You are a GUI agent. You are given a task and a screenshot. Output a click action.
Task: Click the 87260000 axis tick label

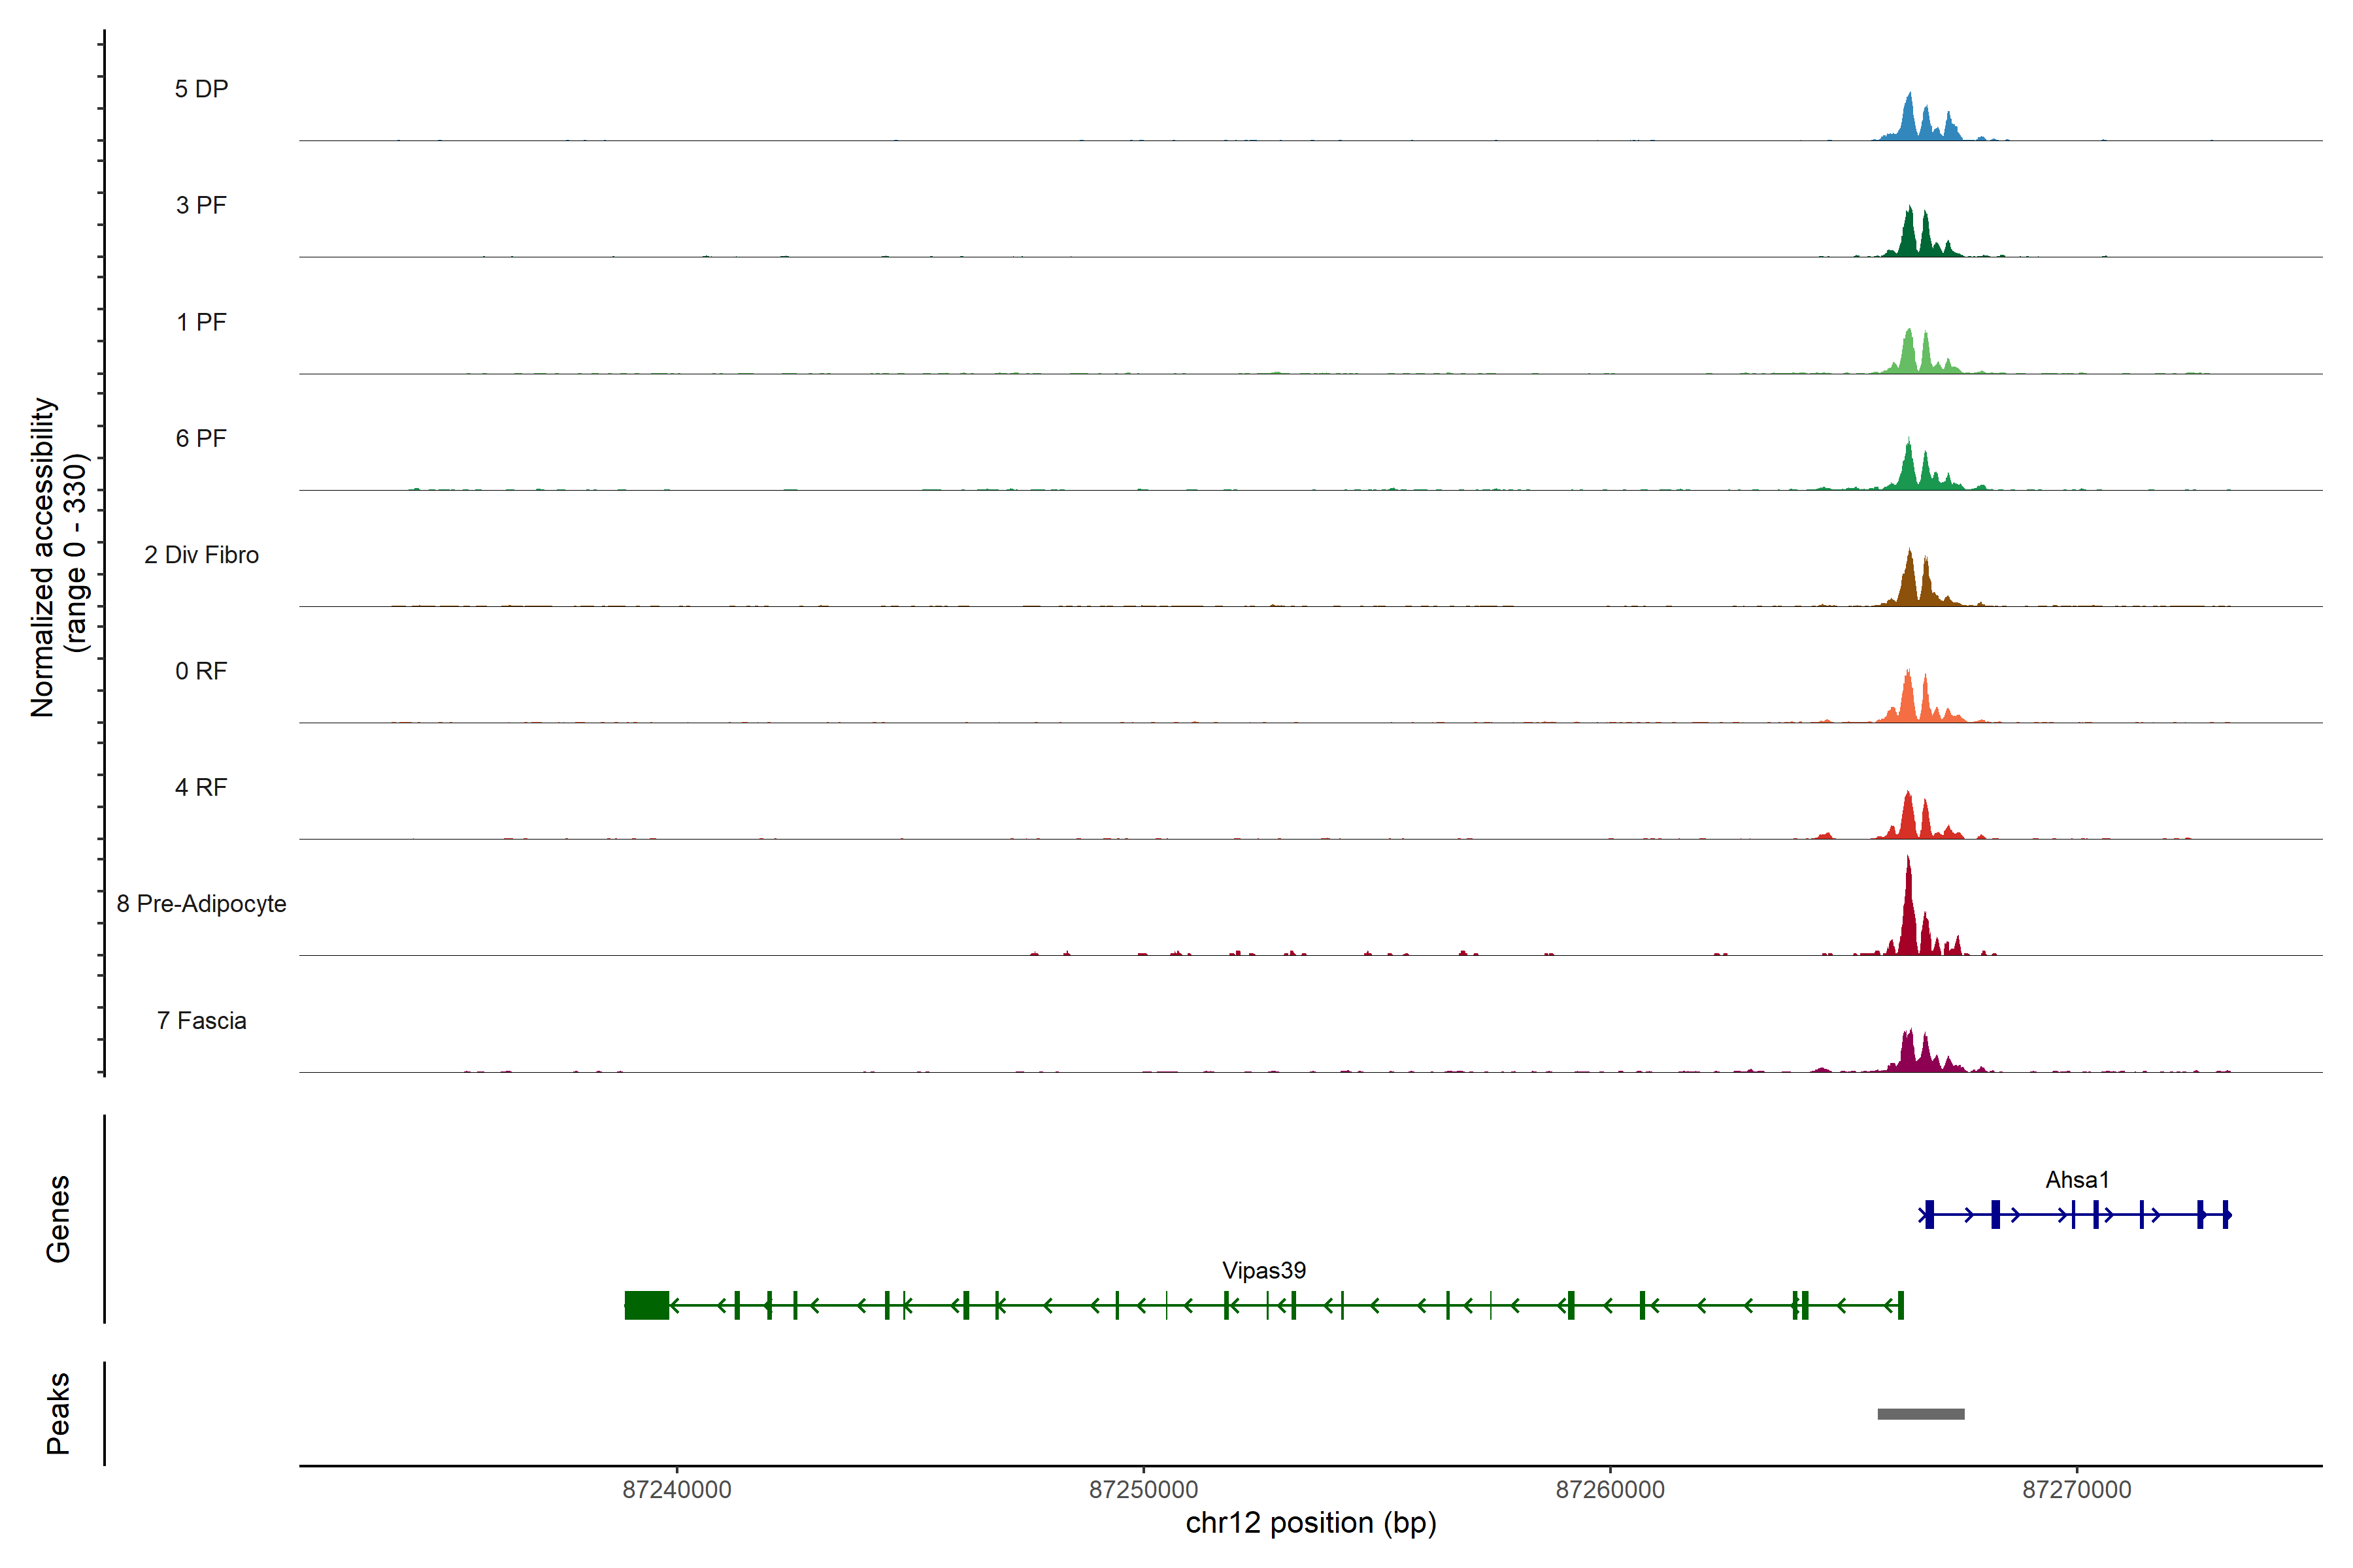(1610, 1490)
